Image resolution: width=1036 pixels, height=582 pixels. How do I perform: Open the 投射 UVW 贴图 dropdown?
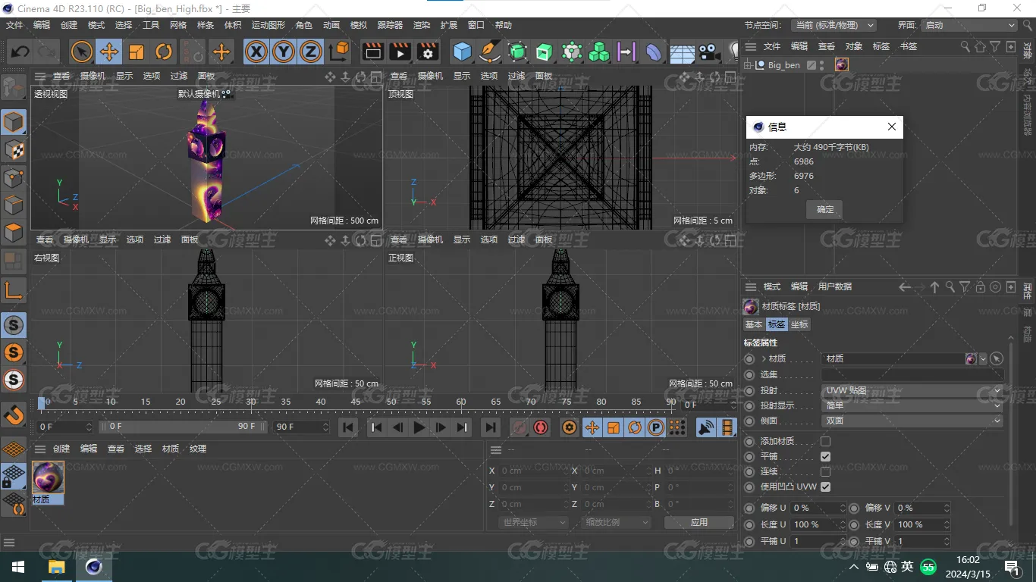tap(913, 390)
